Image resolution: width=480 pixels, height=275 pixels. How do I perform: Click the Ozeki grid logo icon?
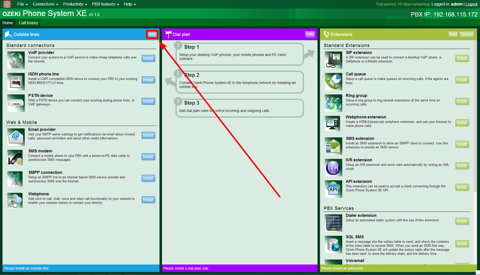(7, 4)
